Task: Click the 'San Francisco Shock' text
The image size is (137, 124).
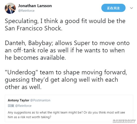Action: pos(33,28)
